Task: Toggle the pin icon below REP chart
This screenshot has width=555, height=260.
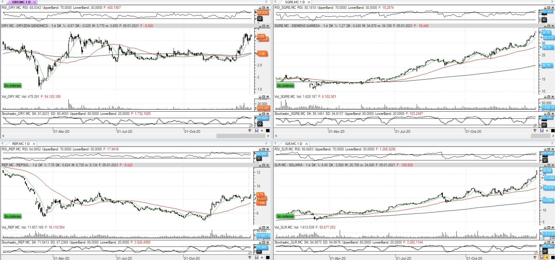Action: pyautogui.click(x=262, y=257)
